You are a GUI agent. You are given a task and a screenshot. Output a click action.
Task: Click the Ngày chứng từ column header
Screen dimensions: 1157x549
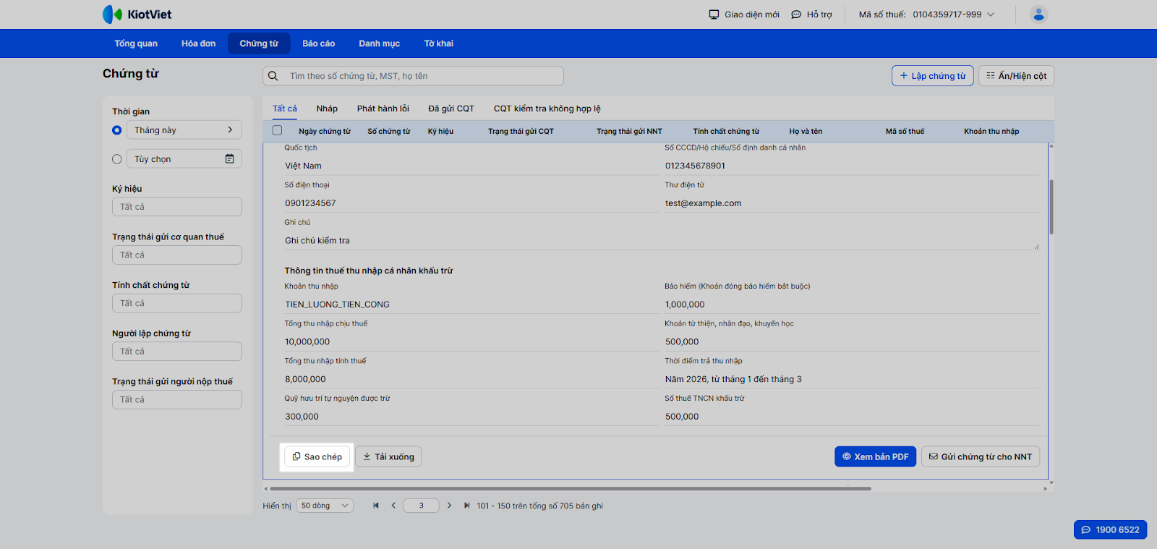click(x=325, y=132)
